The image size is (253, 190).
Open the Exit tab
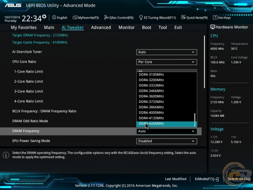pyautogui.click(x=178, y=27)
